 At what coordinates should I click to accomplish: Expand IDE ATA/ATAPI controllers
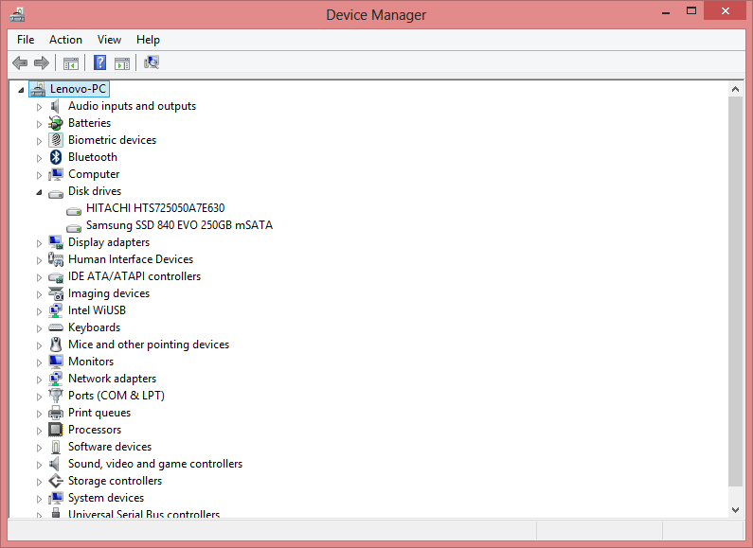click(39, 277)
